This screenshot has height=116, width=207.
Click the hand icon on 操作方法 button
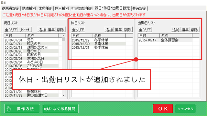pyautogui.click(x=9, y=109)
